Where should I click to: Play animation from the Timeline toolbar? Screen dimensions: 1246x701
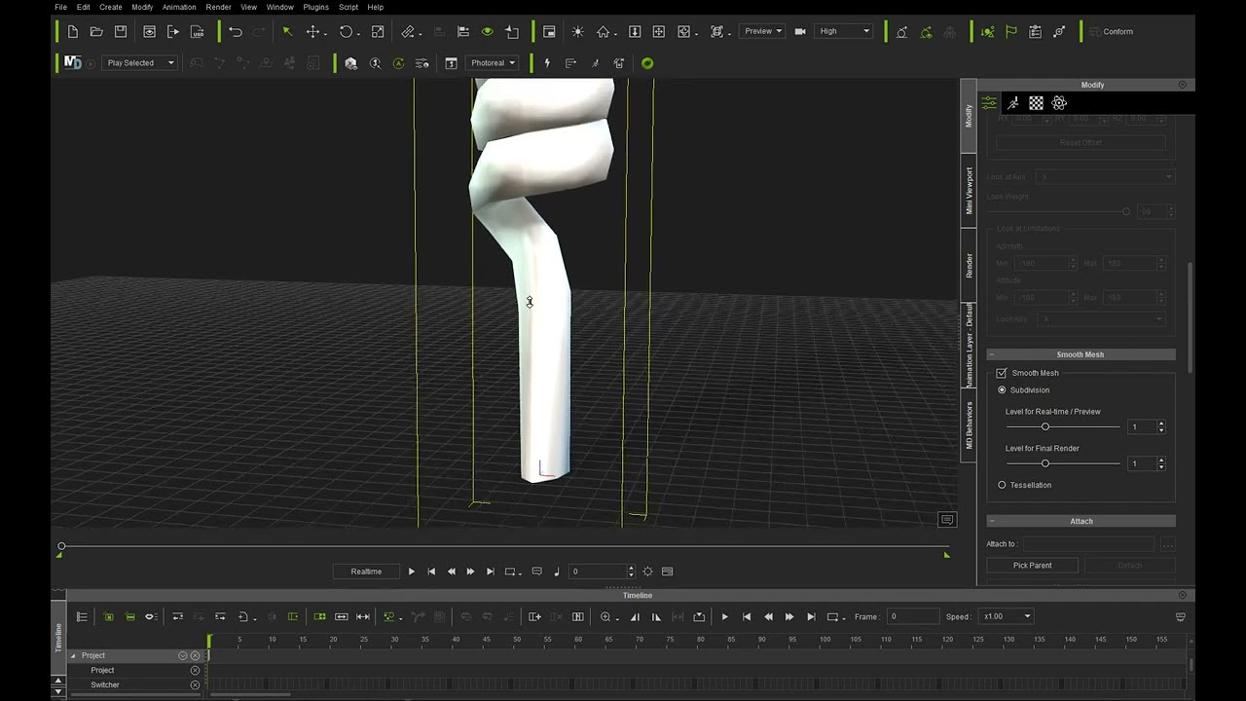[x=724, y=616]
